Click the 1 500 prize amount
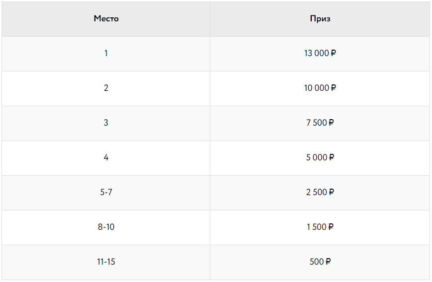432x282 pixels. [x=317, y=227]
